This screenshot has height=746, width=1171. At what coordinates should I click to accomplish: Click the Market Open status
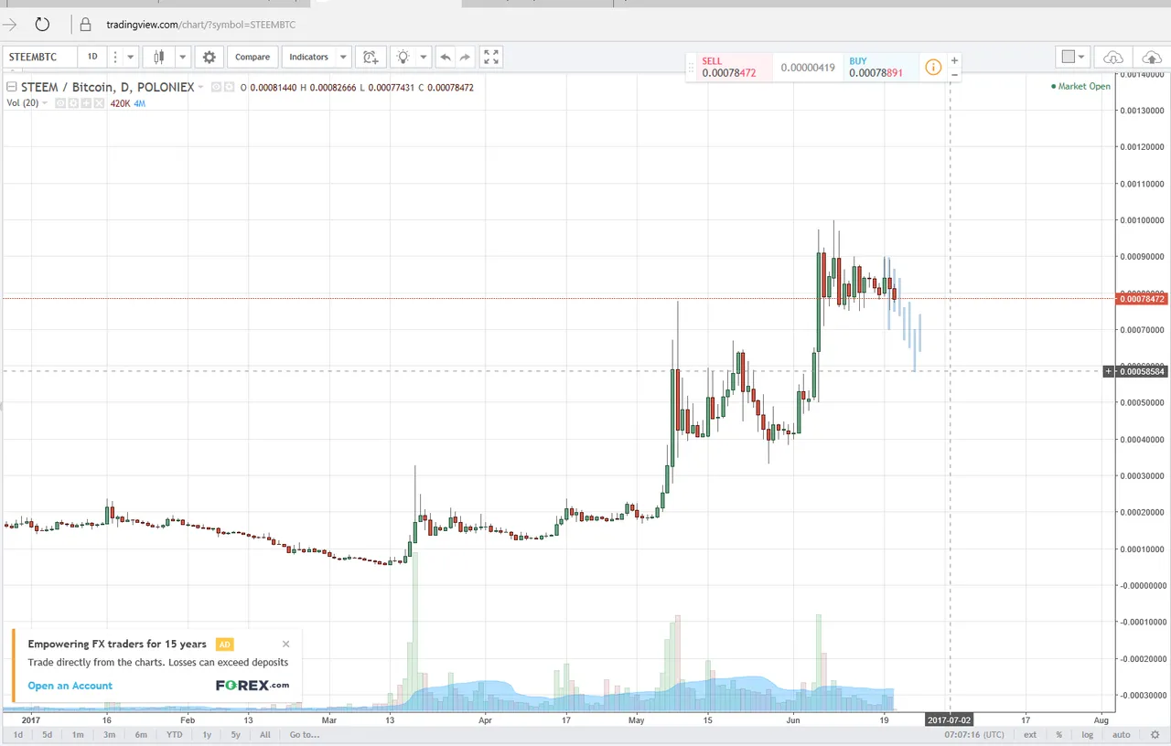click(1080, 87)
